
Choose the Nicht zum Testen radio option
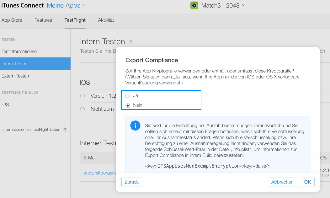[82, 109]
